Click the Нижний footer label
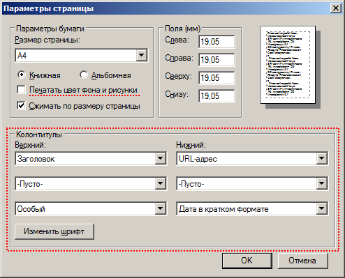Screen dimensions: 345x278 coord(191,145)
